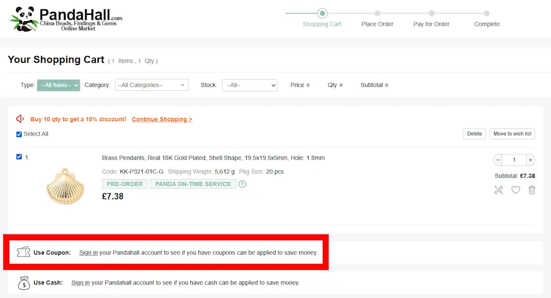Increase quantity with plus button
Viewport: 551px width, 298px height.
(530, 160)
